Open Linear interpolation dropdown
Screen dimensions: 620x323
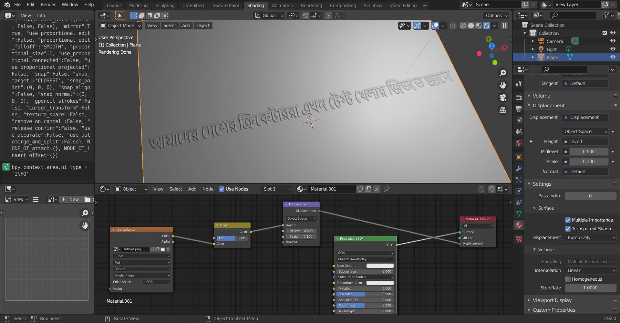click(591, 270)
